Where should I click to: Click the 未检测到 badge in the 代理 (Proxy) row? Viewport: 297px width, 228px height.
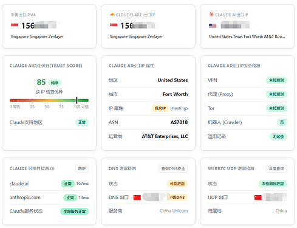tap(276, 94)
